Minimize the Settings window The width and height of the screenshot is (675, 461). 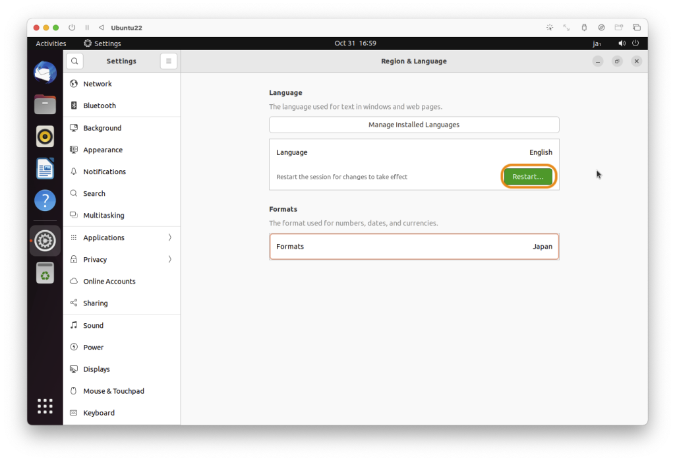[597, 61]
